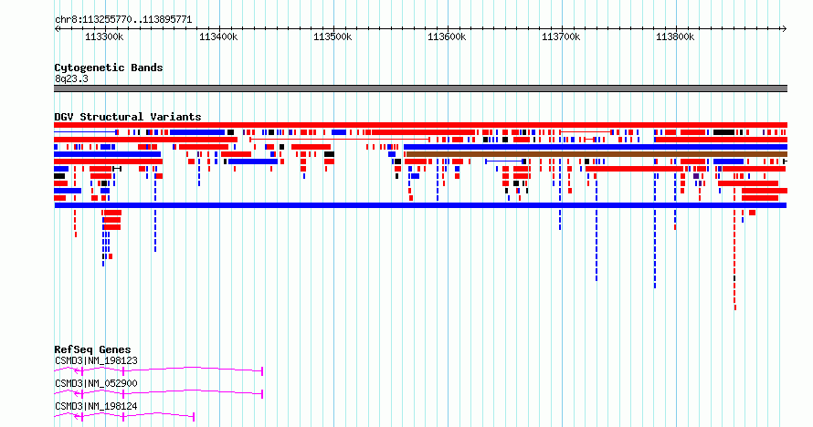Select the isolated small red variant near the lower right
This screenshot has width=813, height=427.
753,213
